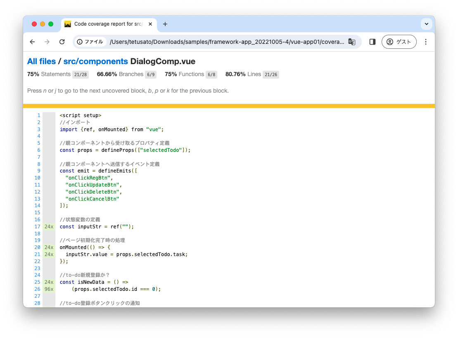This screenshot has width=458, height=338.
Task: Expand the tab search dropdown chevron
Action: coord(427,24)
